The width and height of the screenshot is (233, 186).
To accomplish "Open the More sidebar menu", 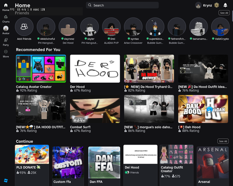I will tap(6, 52).
